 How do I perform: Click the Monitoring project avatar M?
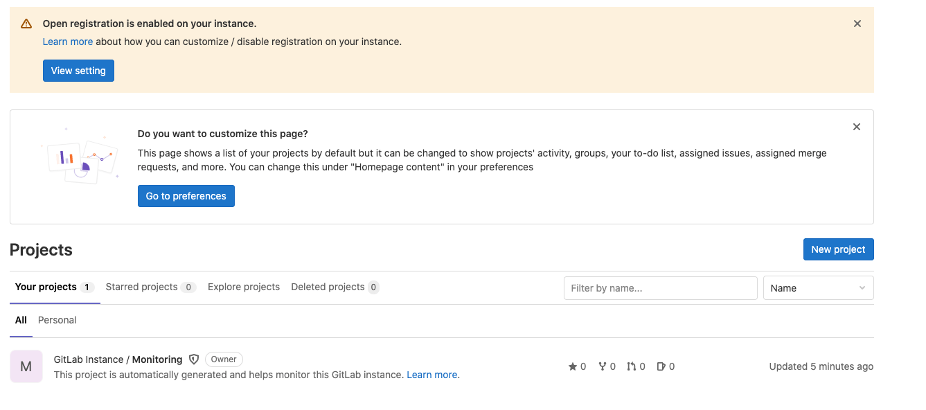pyautogui.click(x=26, y=366)
